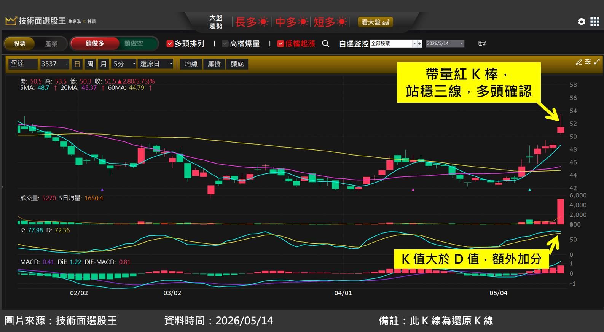Image resolution: width=604 pixels, height=332 pixels.
Task: Click the 5日均量: 1650.4 readout
Action: pyautogui.click(x=81, y=198)
